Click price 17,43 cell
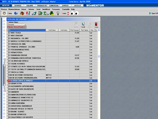Screen dimensions: 158x119 tap(74, 67)
